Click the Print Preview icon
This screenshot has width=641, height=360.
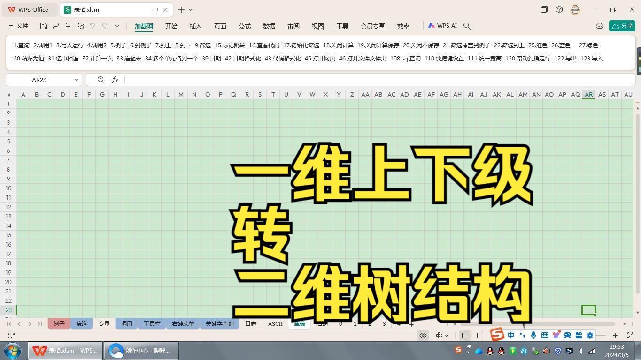coord(80,26)
